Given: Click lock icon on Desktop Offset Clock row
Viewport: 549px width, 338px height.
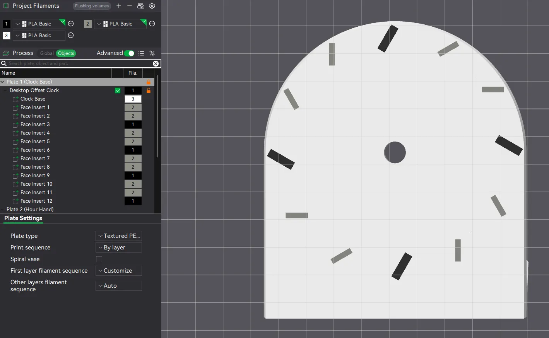Looking at the screenshot, I should (149, 90).
